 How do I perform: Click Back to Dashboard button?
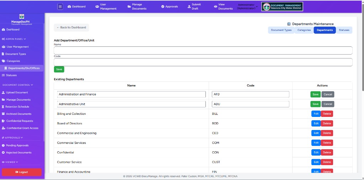(71, 28)
